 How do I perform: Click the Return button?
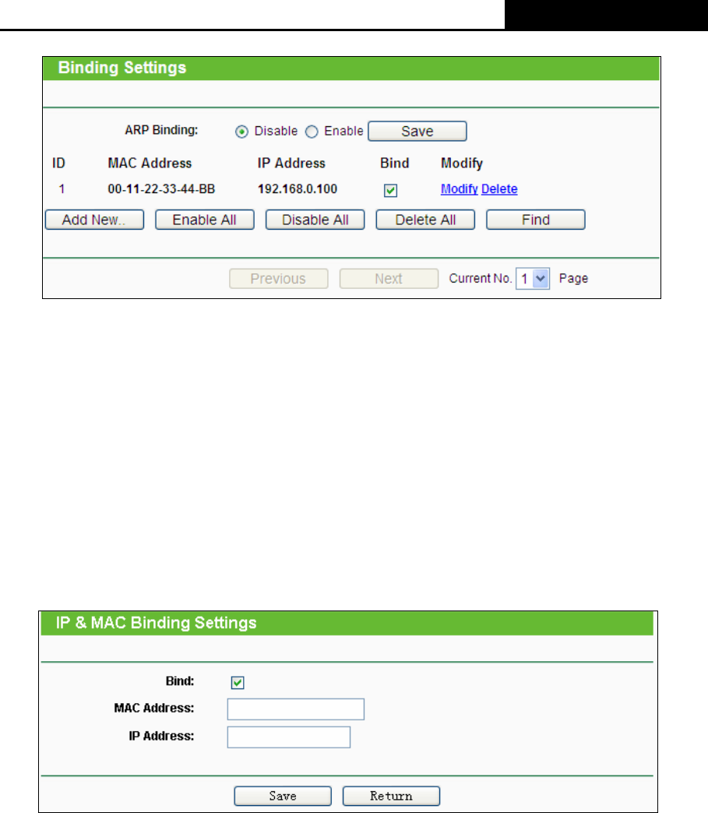(391, 796)
